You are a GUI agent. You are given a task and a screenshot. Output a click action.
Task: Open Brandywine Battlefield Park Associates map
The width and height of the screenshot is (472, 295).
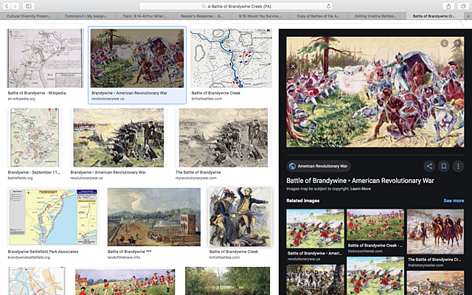(x=53, y=217)
